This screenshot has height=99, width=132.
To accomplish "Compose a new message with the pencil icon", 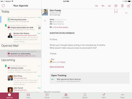I will (x=129, y=6).
